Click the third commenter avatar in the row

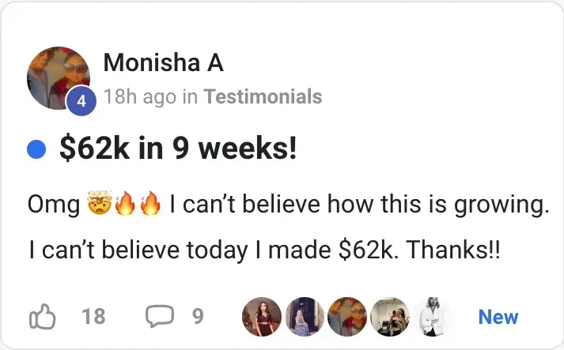(346, 317)
